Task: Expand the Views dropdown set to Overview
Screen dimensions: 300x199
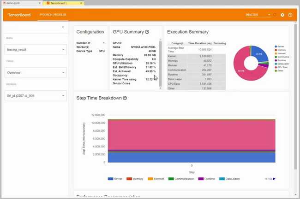Action: coord(36,73)
